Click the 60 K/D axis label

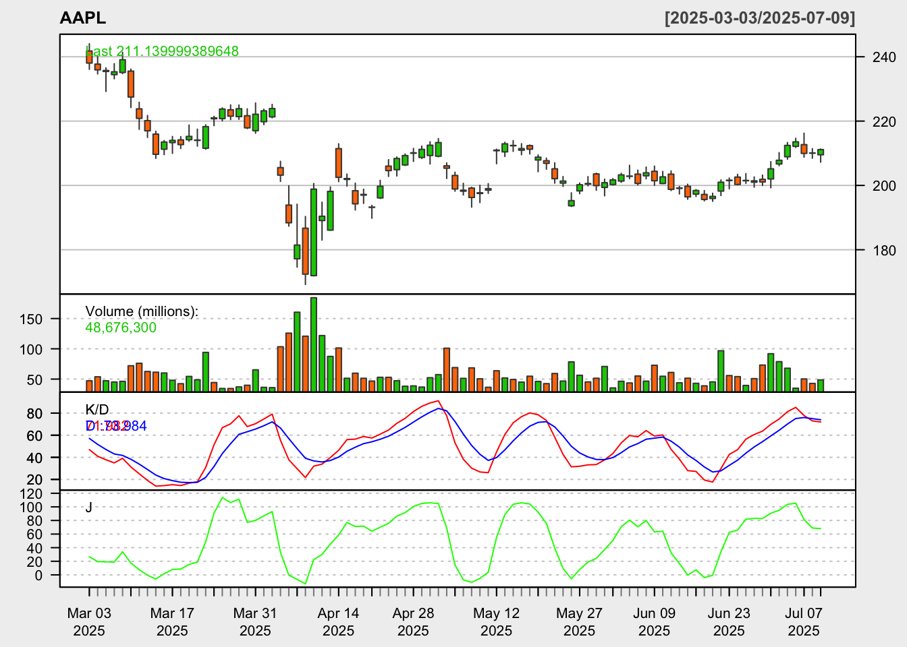coord(35,436)
